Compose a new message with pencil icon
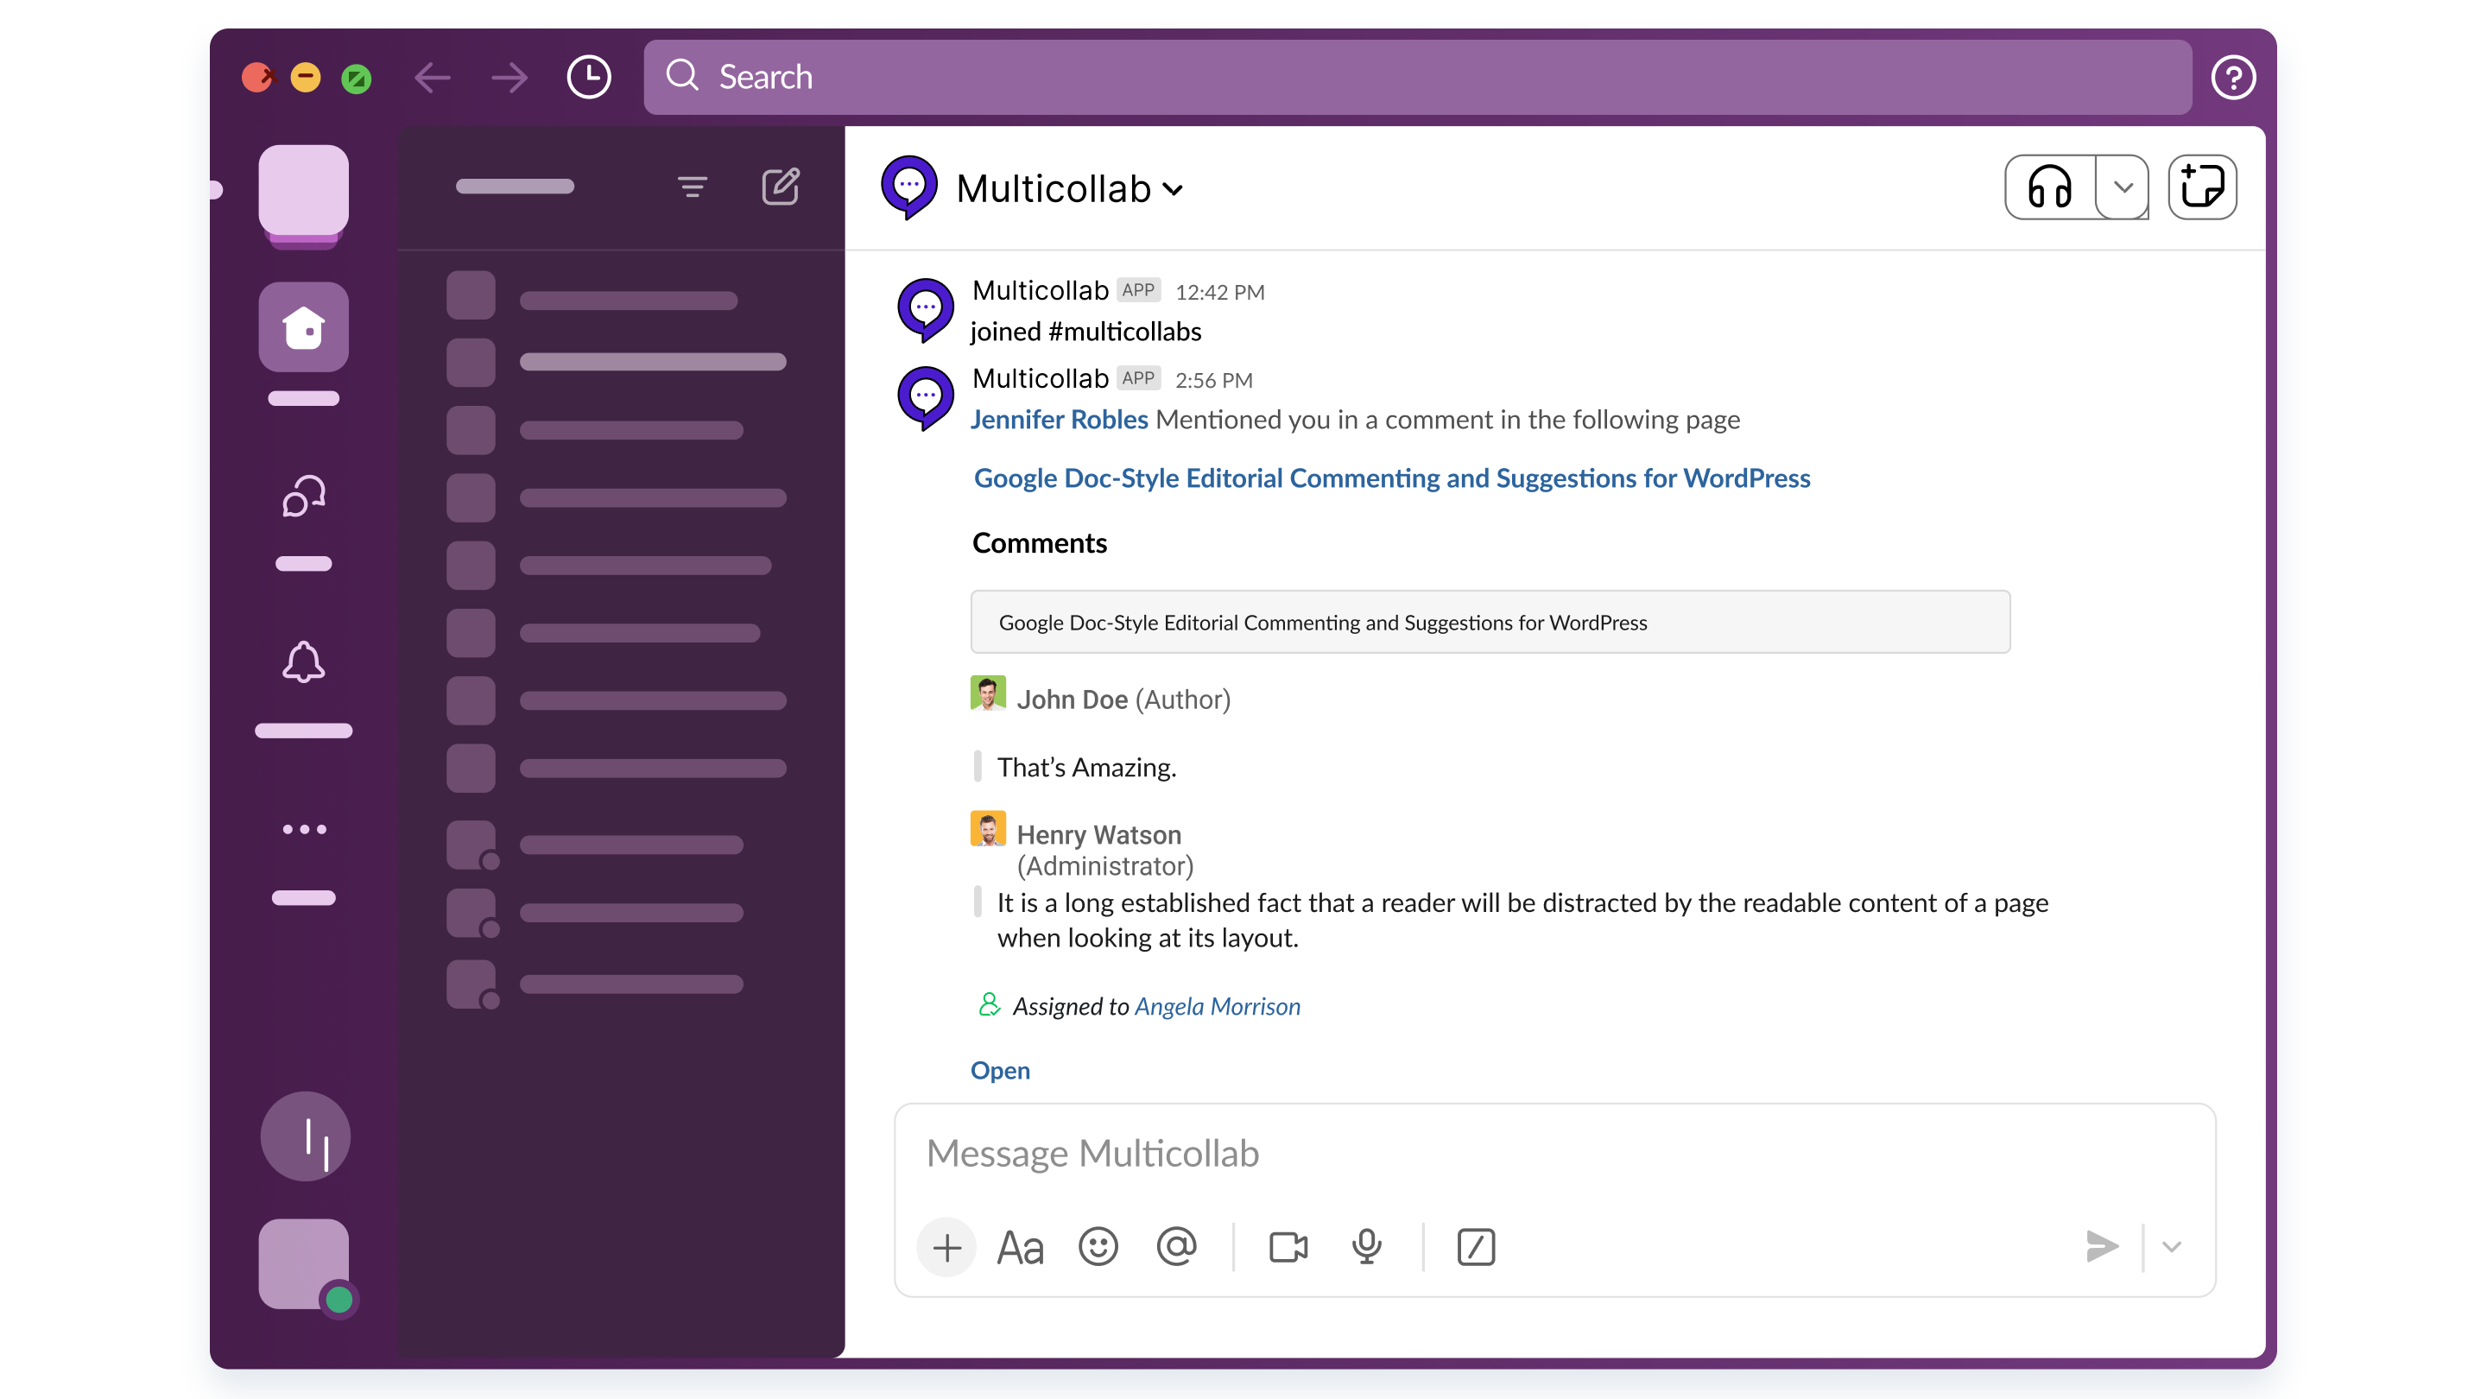The height and width of the screenshot is (1399, 2487). pyautogui.click(x=781, y=187)
